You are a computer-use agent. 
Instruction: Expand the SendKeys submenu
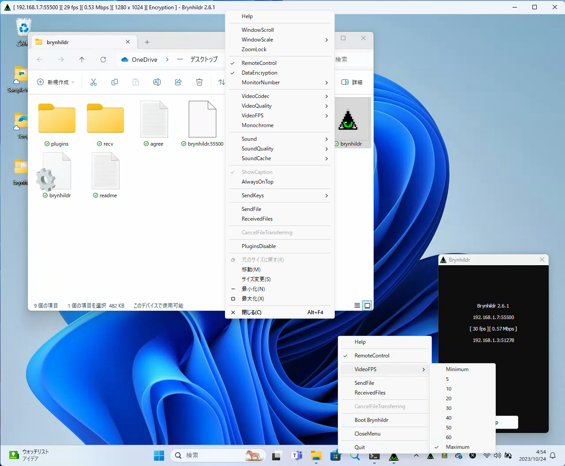tap(280, 195)
